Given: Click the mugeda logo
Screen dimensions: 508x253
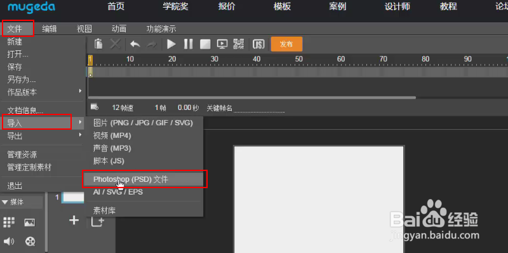Looking at the screenshot, I should click(31, 8).
